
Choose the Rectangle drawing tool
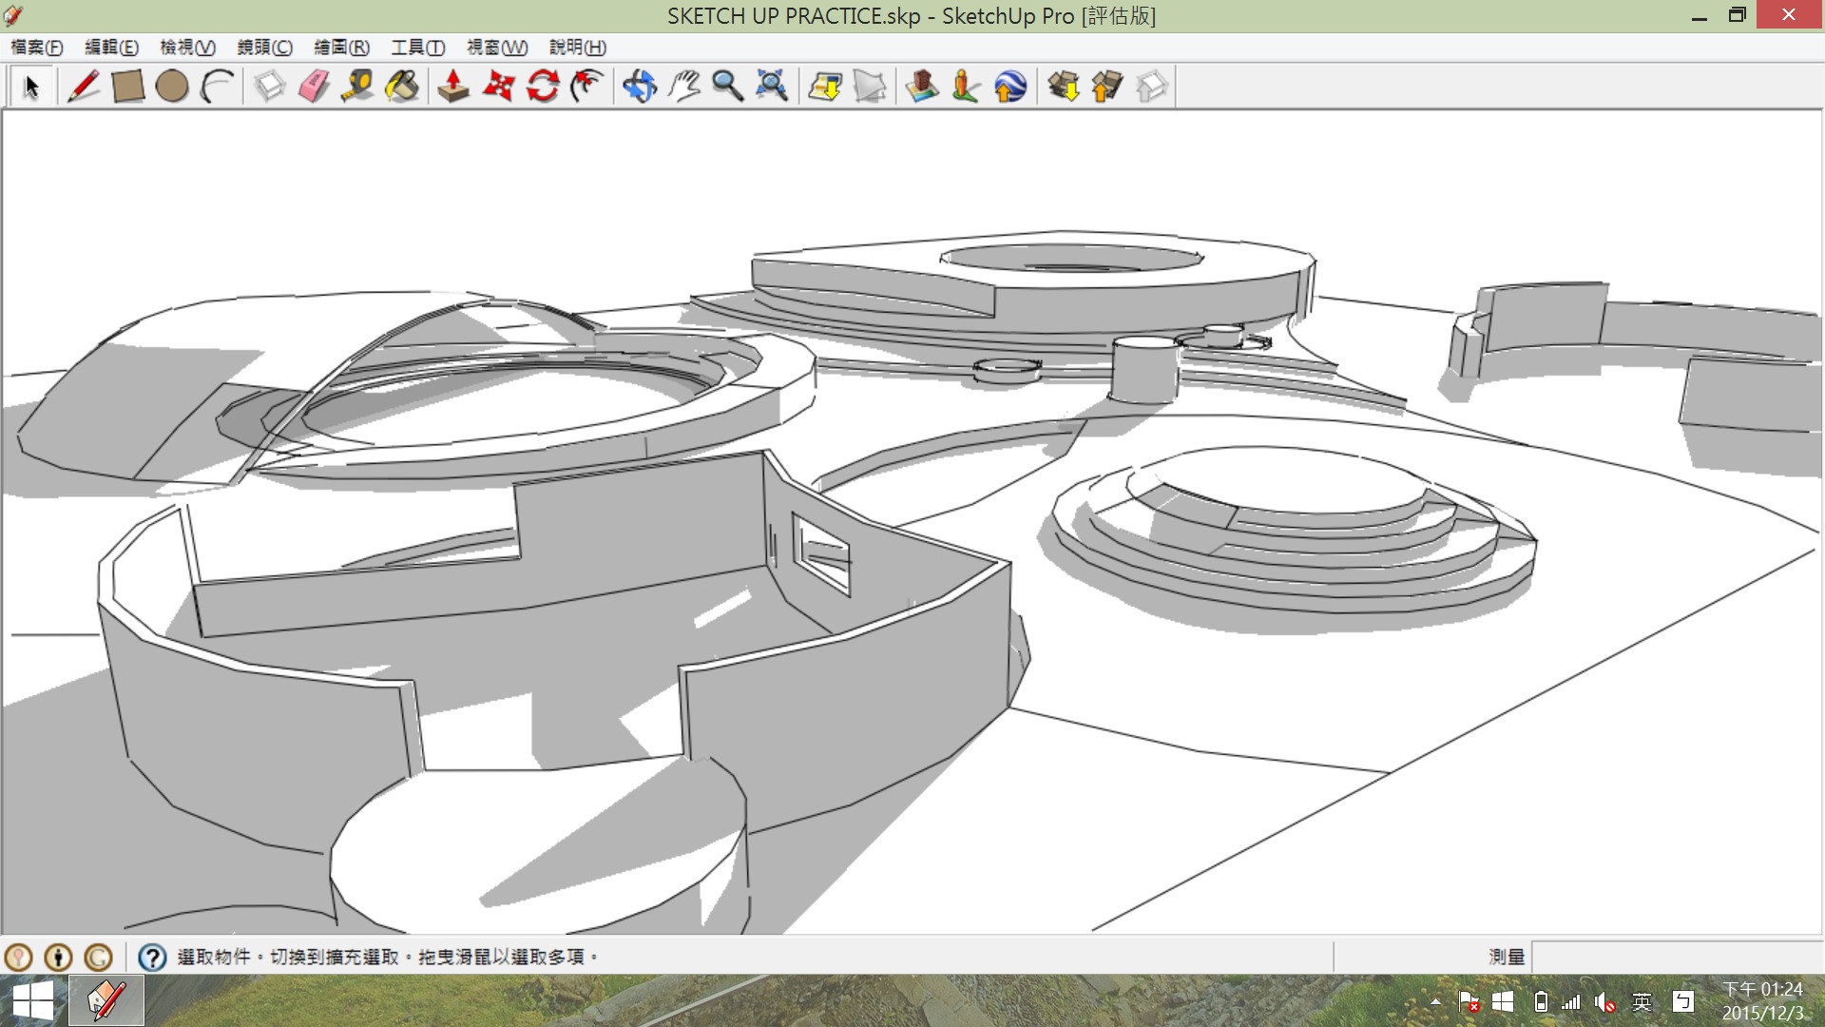[x=127, y=87]
